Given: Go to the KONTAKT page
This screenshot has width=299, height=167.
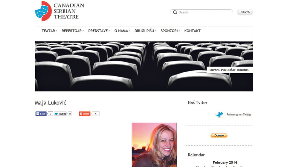Looking at the screenshot, I should [x=192, y=31].
